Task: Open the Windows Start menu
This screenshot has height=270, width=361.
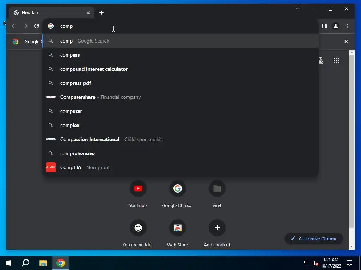Action: tap(8, 263)
